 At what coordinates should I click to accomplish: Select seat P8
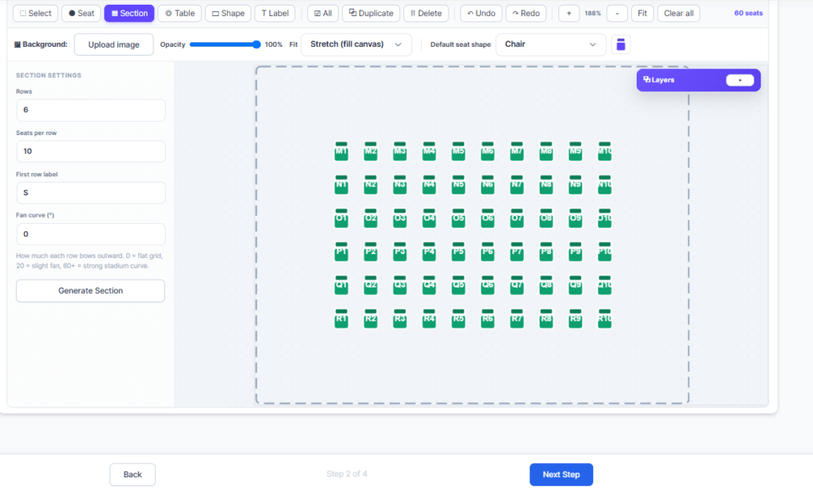(546, 252)
